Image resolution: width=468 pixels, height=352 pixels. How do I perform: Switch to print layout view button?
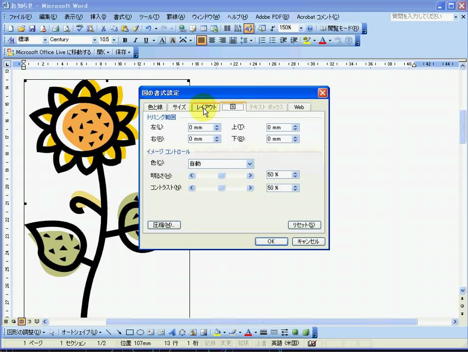click(x=22, y=322)
